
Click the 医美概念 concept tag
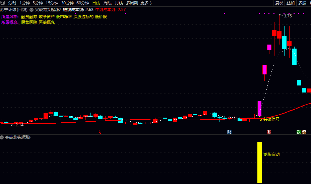[47, 22]
